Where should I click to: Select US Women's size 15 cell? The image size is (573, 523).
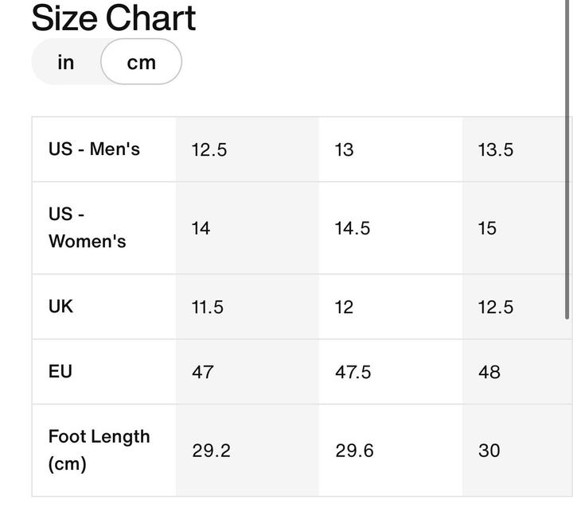coord(487,228)
